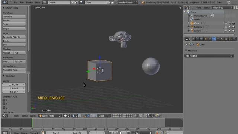This screenshot has width=238, height=134.
Task: Open the Object Constraints properties tab icon
Action: pos(210,39)
